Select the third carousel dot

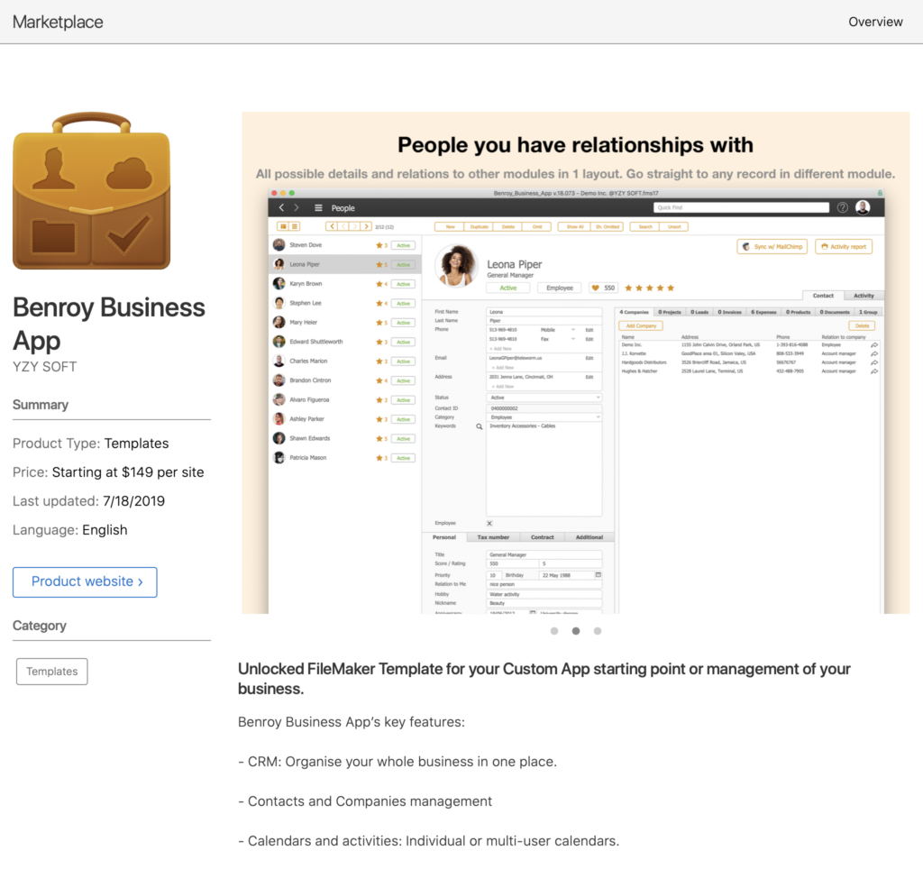(598, 631)
